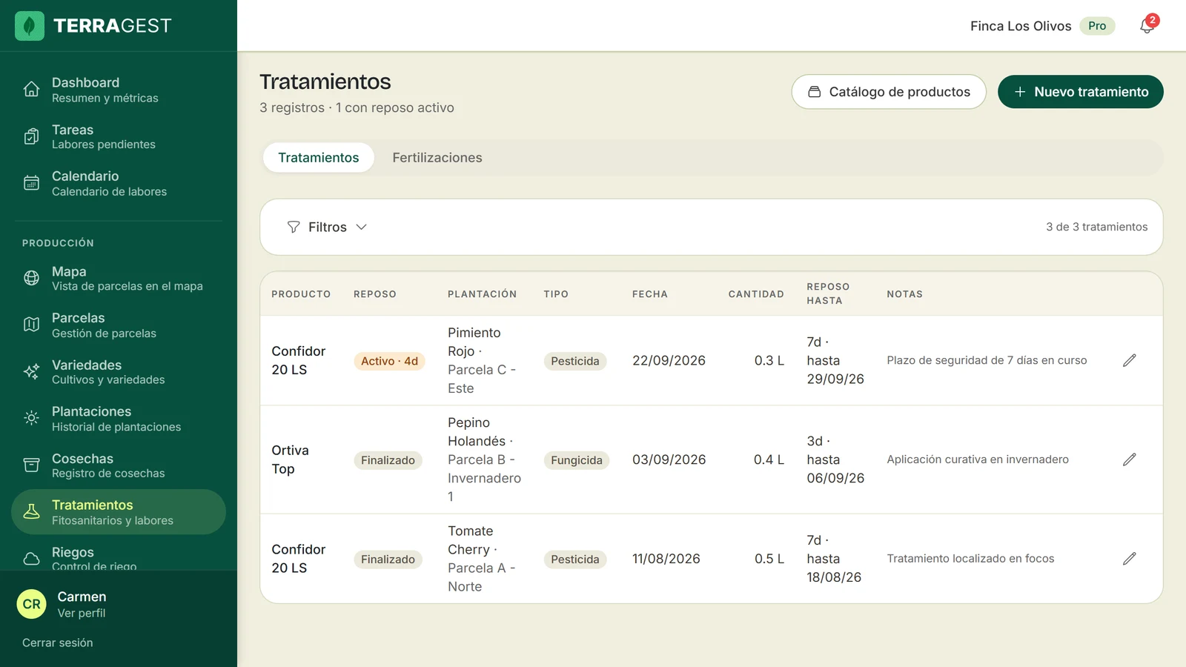Open Ver perfil link

(x=82, y=613)
